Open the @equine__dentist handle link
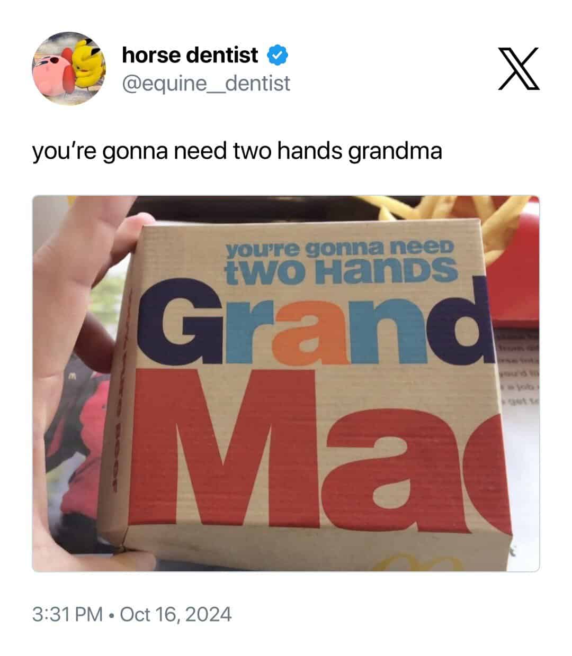 click(206, 83)
